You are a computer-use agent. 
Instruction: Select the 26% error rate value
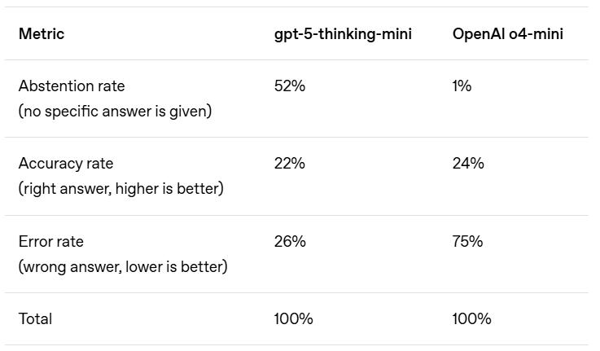pos(290,242)
